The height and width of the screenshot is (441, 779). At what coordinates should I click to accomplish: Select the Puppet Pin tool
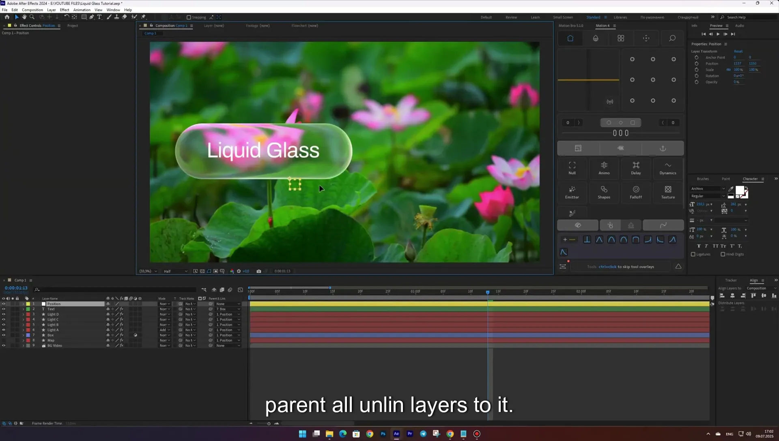[143, 17]
